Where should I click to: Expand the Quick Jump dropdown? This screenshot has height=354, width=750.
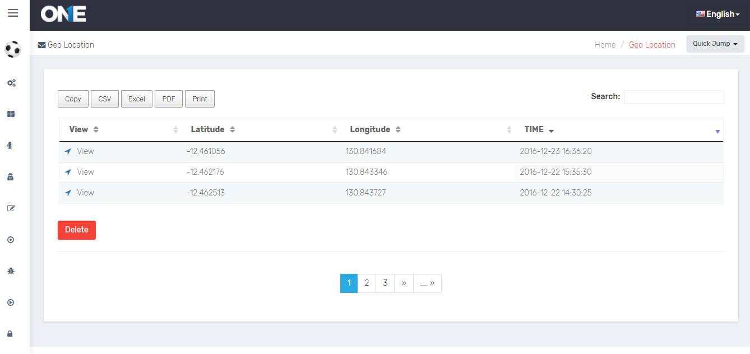click(x=715, y=44)
